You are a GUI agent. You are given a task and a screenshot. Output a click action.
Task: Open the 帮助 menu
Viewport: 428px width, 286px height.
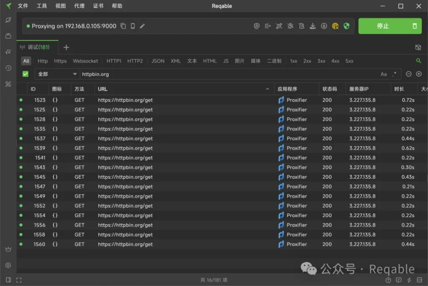point(117,6)
